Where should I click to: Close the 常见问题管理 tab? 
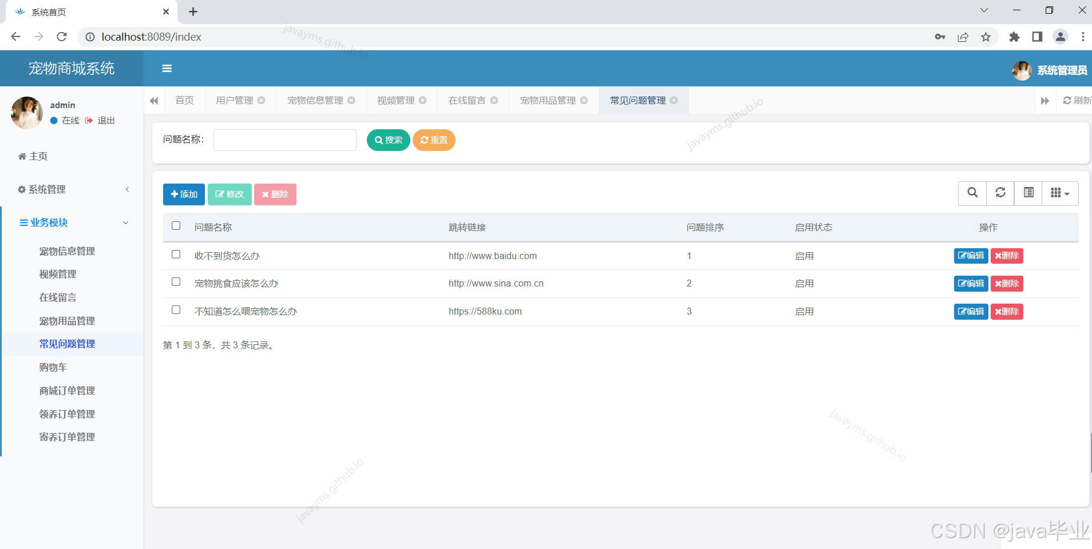pos(674,100)
